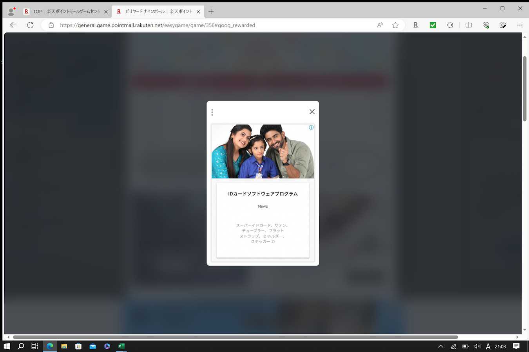The width and height of the screenshot is (529, 352).
Task: Toggle the IME input mode indicator
Action: click(488, 346)
